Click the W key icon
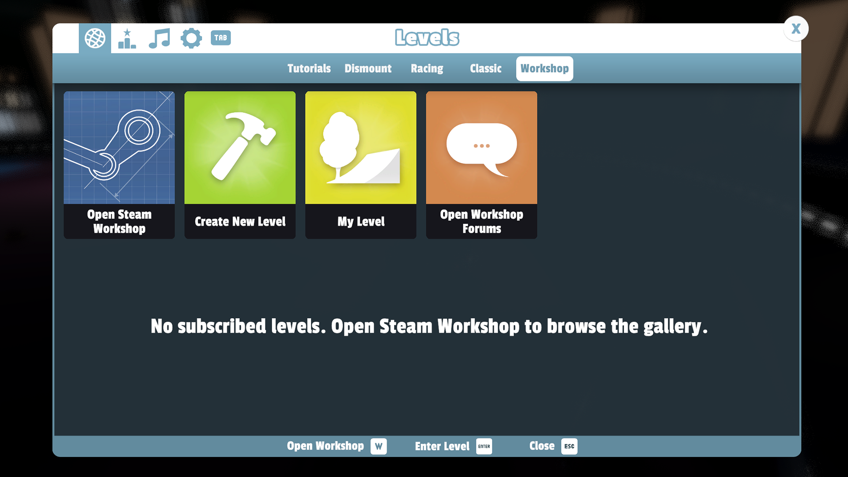Viewport: 848px width, 477px height. pyautogui.click(x=379, y=446)
